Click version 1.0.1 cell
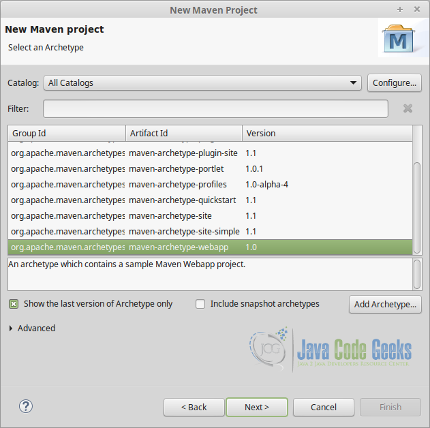Screen dimensions: 430x428 click(254, 168)
